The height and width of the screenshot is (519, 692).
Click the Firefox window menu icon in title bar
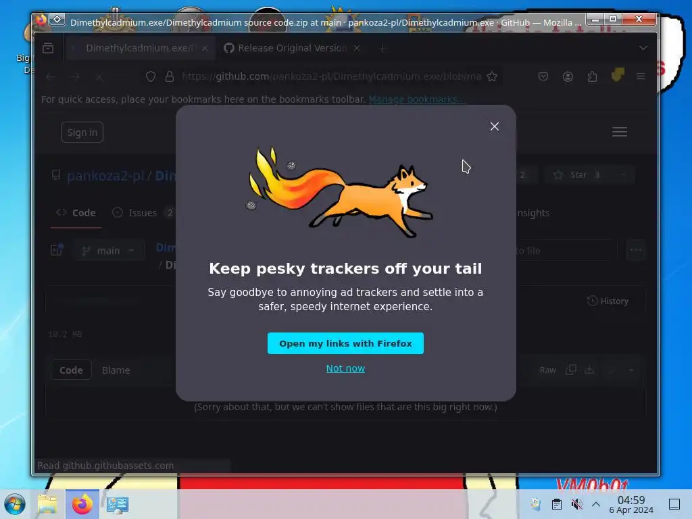click(57, 20)
